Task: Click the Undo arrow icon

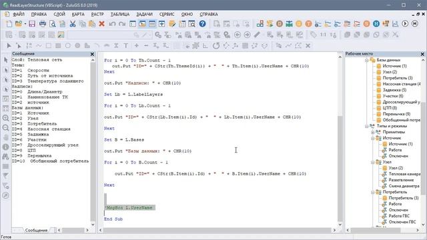Action: [x=112, y=24]
